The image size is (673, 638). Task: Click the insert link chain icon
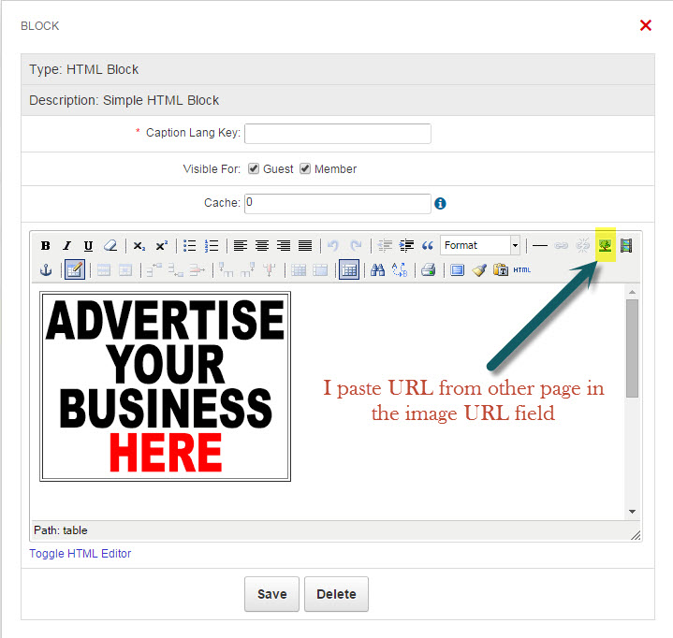(562, 246)
